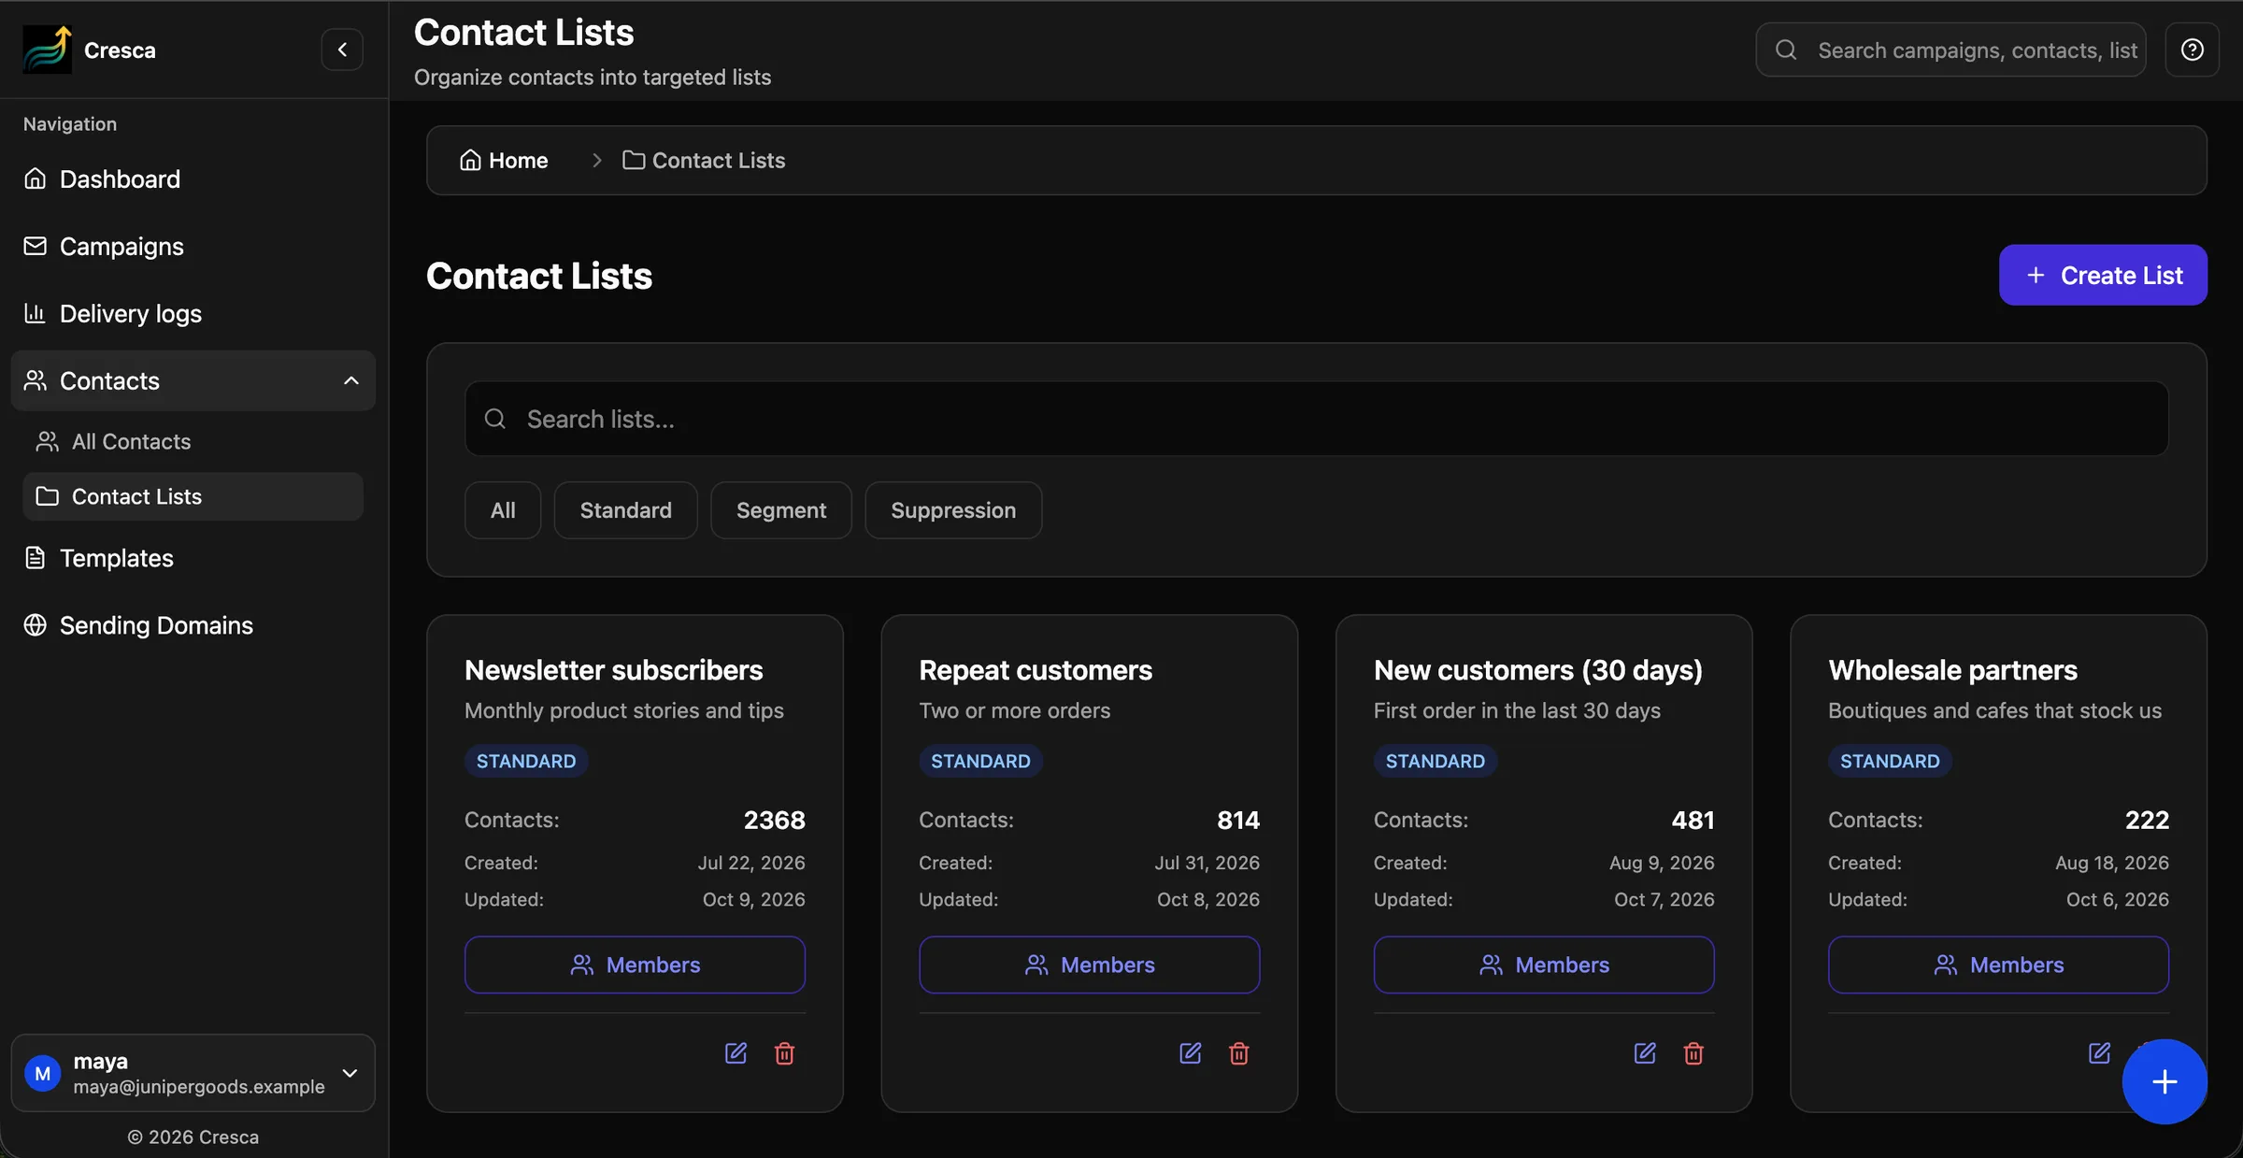Click the STANDARD badge on Repeat customers
Image resolution: width=2243 pixels, height=1158 pixels.
tap(980, 761)
